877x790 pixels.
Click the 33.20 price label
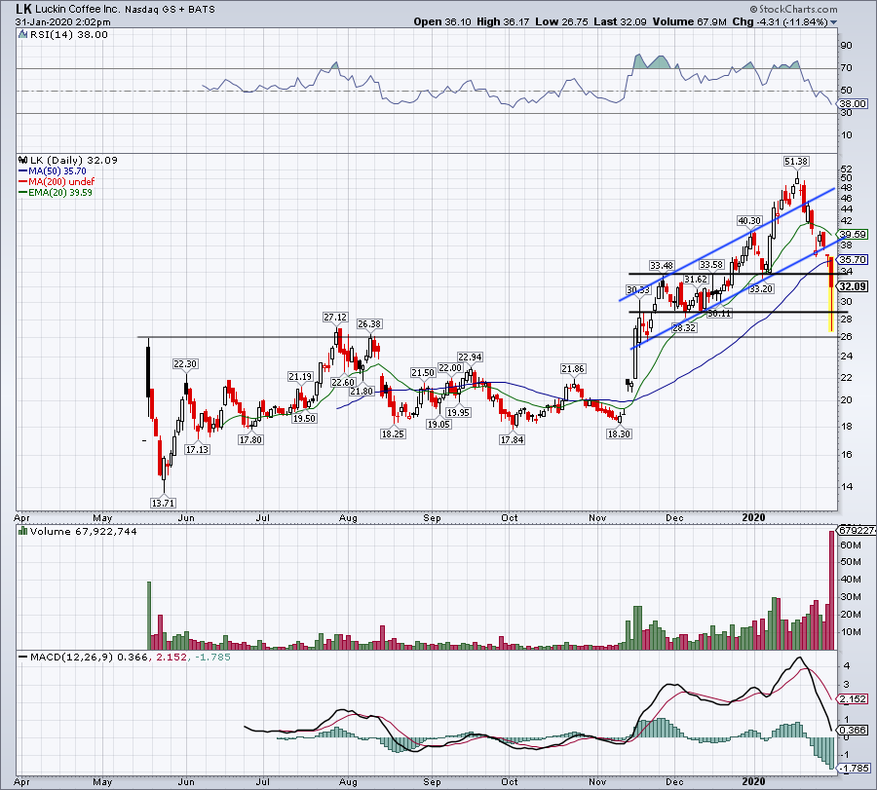tap(761, 288)
